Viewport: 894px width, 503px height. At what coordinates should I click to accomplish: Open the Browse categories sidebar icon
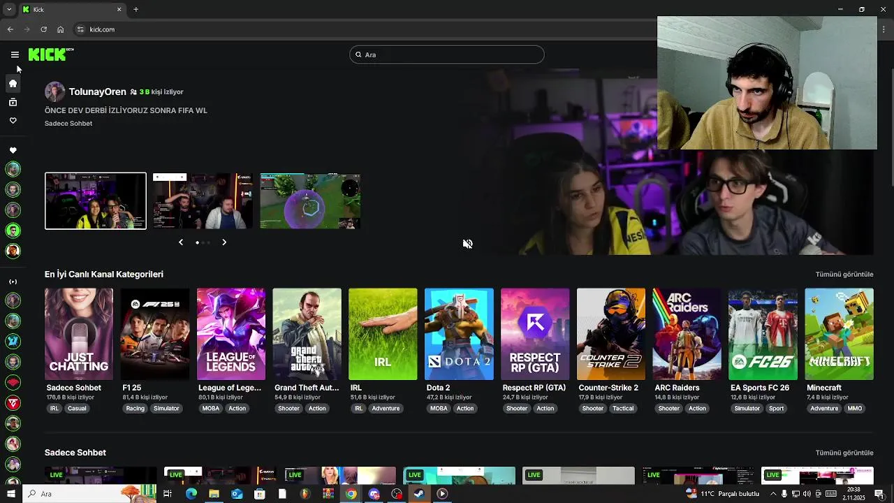pos(13,103)
